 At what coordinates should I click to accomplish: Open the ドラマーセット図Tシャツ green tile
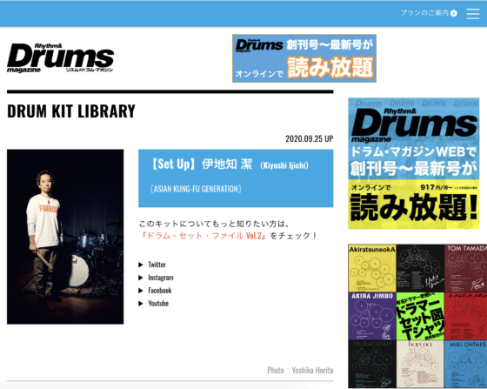tap(420, 316)
